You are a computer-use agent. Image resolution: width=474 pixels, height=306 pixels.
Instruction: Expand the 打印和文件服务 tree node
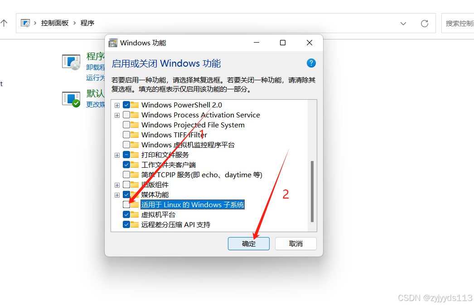[117, 155]
